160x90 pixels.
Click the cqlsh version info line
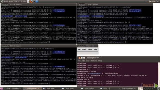click(x=112, y=75)
